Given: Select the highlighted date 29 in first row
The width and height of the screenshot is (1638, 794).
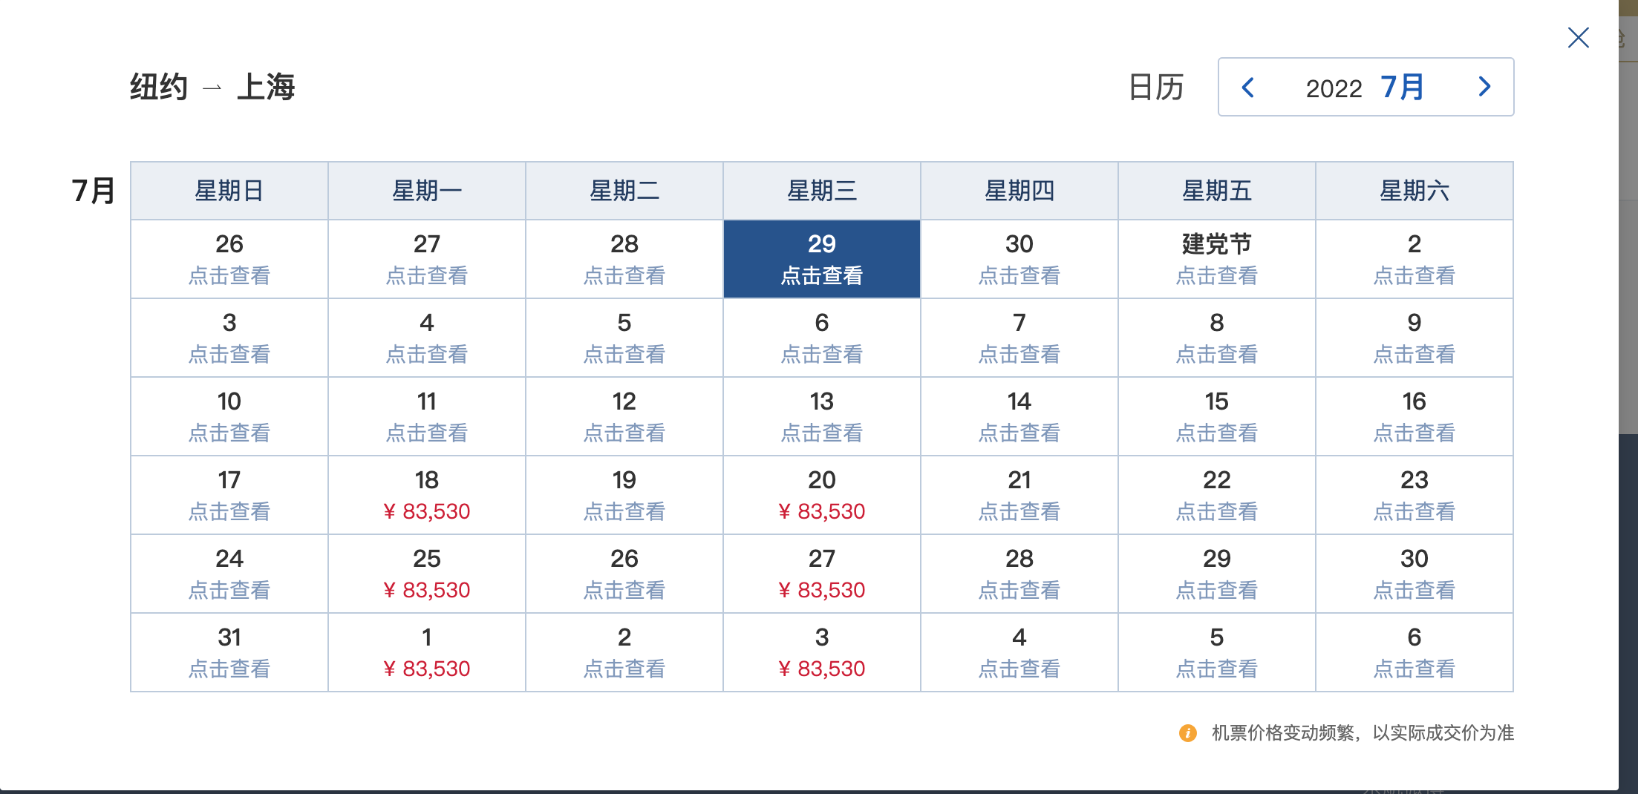Looking at the screenshot, I should tap(822, 259).
